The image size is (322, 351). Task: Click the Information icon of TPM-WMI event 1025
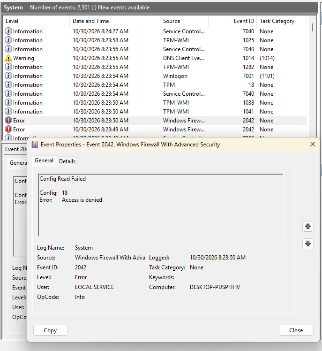[x=8, y=40]
